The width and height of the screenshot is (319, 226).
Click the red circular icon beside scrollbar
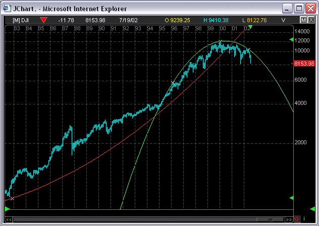[297, 219]
